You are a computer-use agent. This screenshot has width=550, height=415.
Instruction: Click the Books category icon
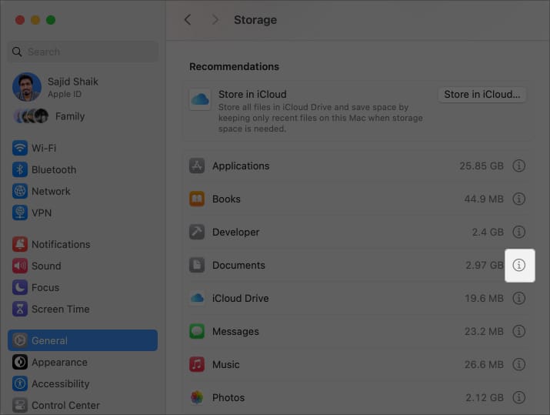[x=197, y=199]
